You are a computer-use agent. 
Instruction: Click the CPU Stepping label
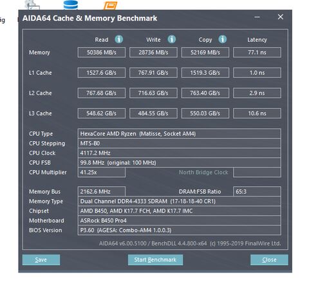coord(47,144)
